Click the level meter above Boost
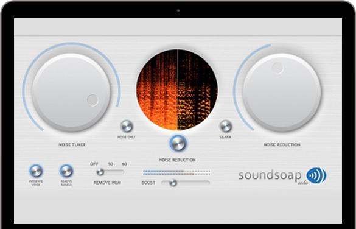Viewport: 356px width, 229px height. [x=177, y=172]
